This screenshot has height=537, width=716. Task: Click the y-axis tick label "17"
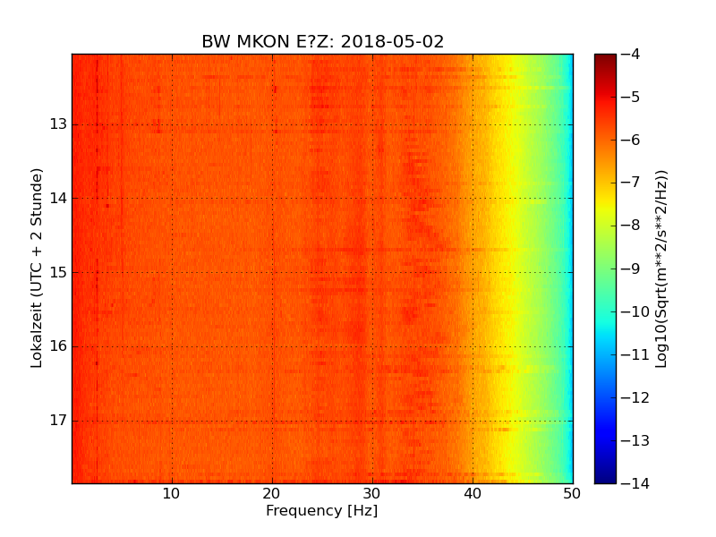tap(58, 420)
